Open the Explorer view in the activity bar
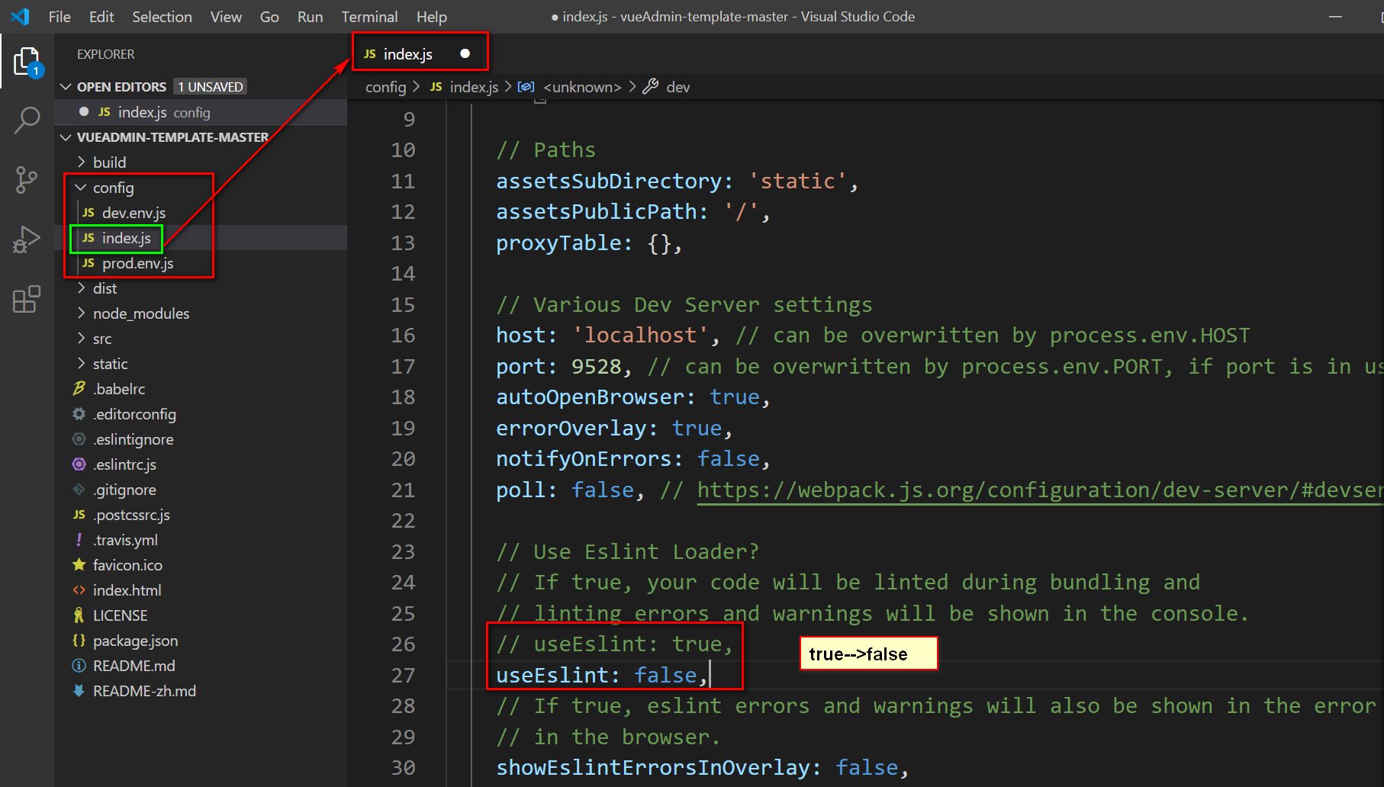Image resolution: width=1384 pixels, height=787 pixels. 27,61
